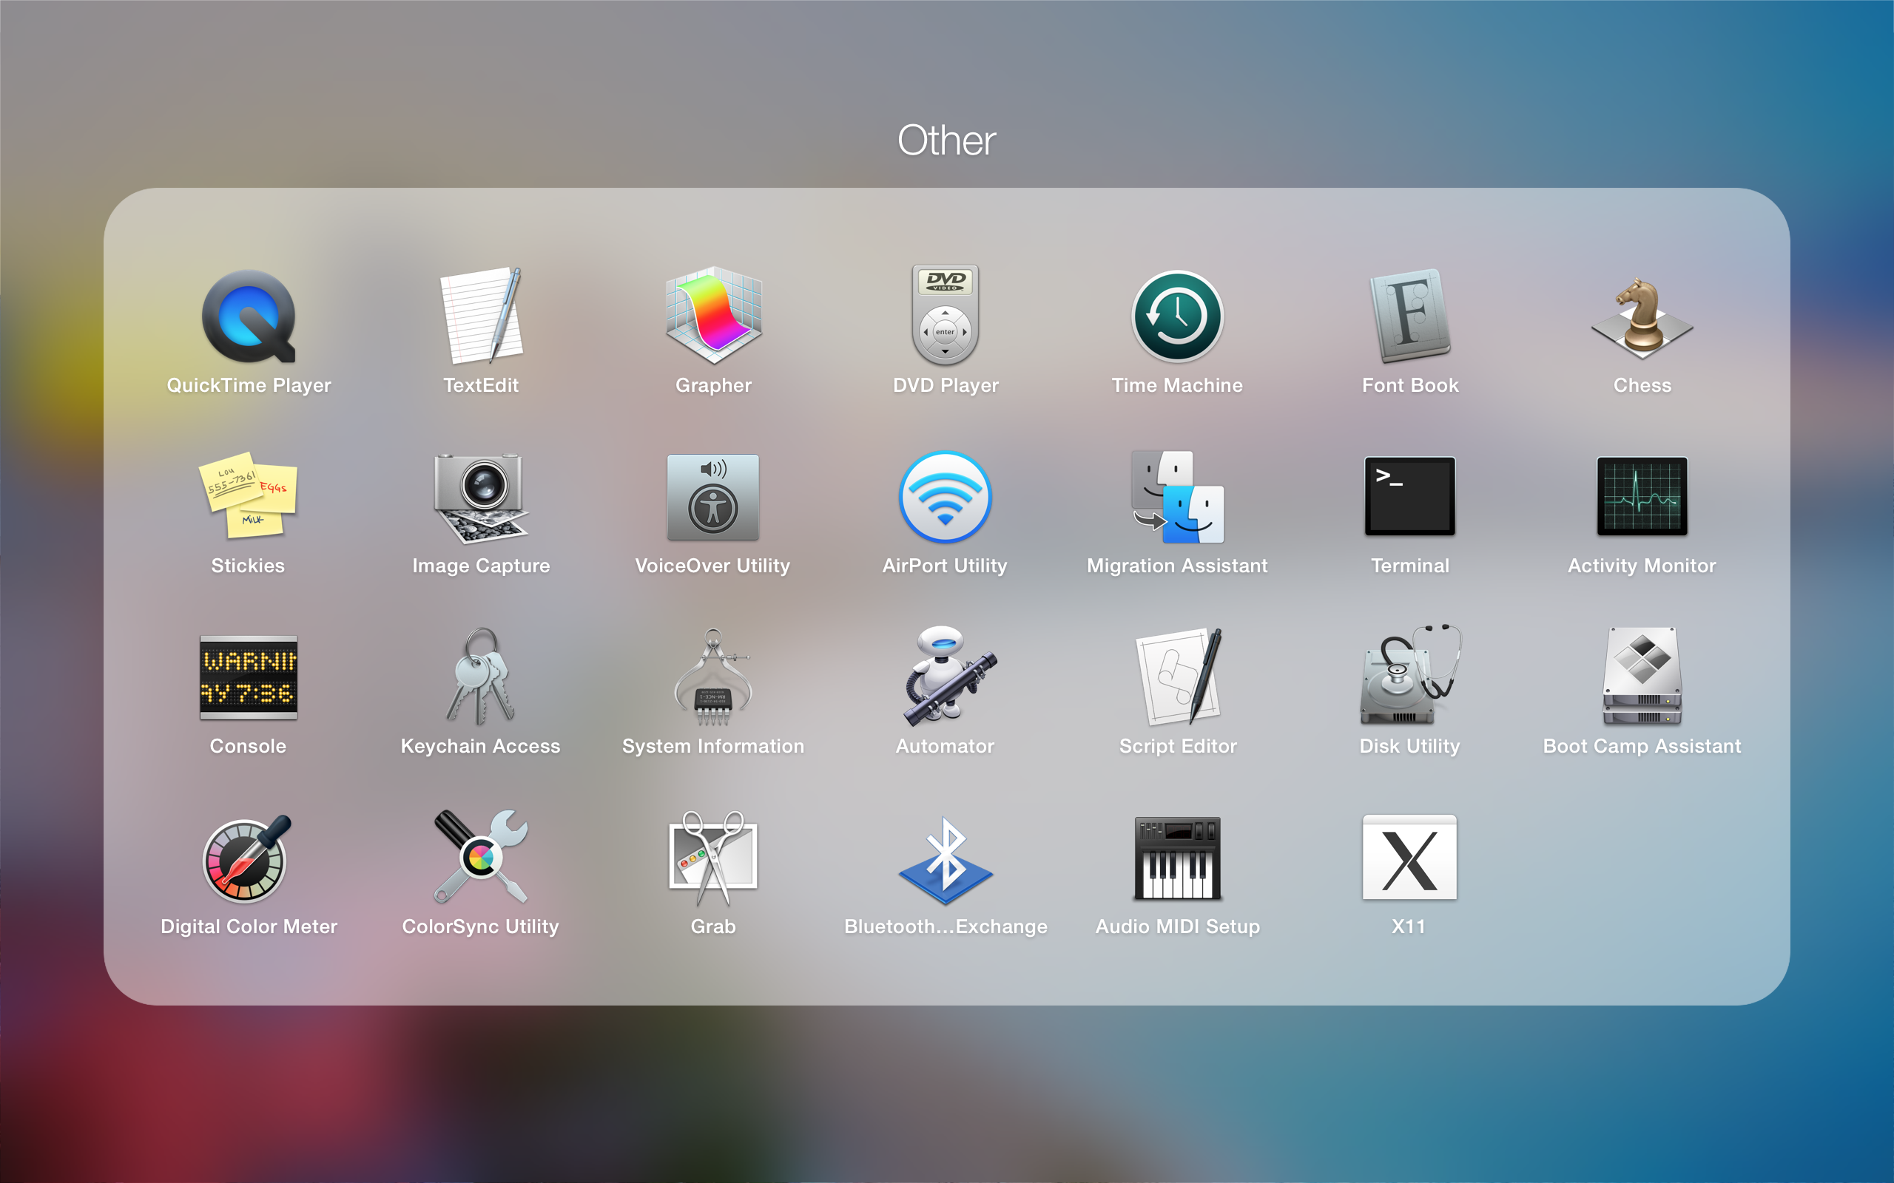Click the 'Activity Monitor' label text
The image size is (1894, 1183).
[1642, 566]
